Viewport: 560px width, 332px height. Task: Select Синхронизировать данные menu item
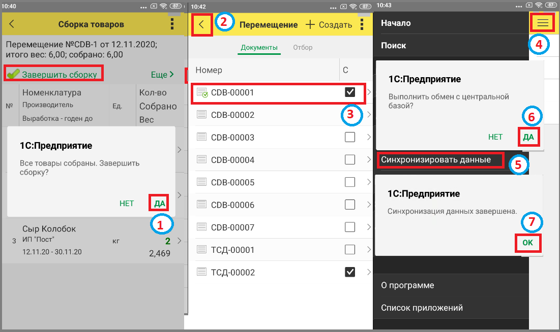tap(436, 159)
